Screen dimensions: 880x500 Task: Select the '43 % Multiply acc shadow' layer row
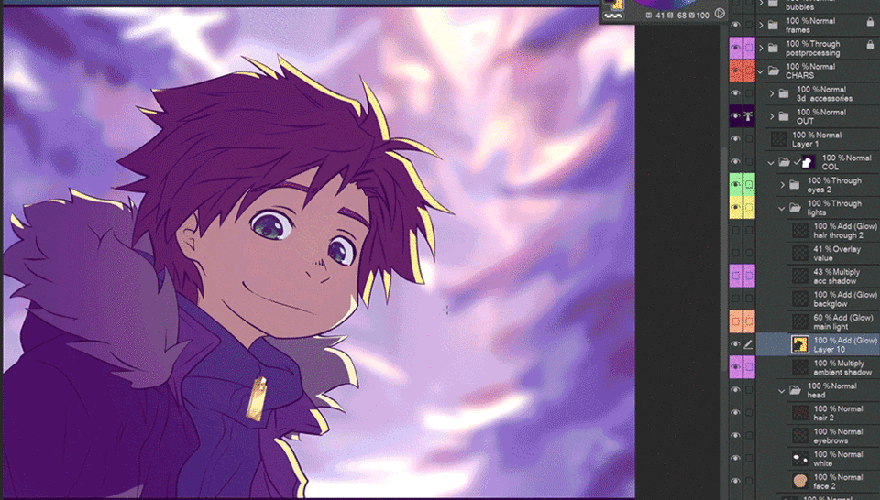[818, 277]
